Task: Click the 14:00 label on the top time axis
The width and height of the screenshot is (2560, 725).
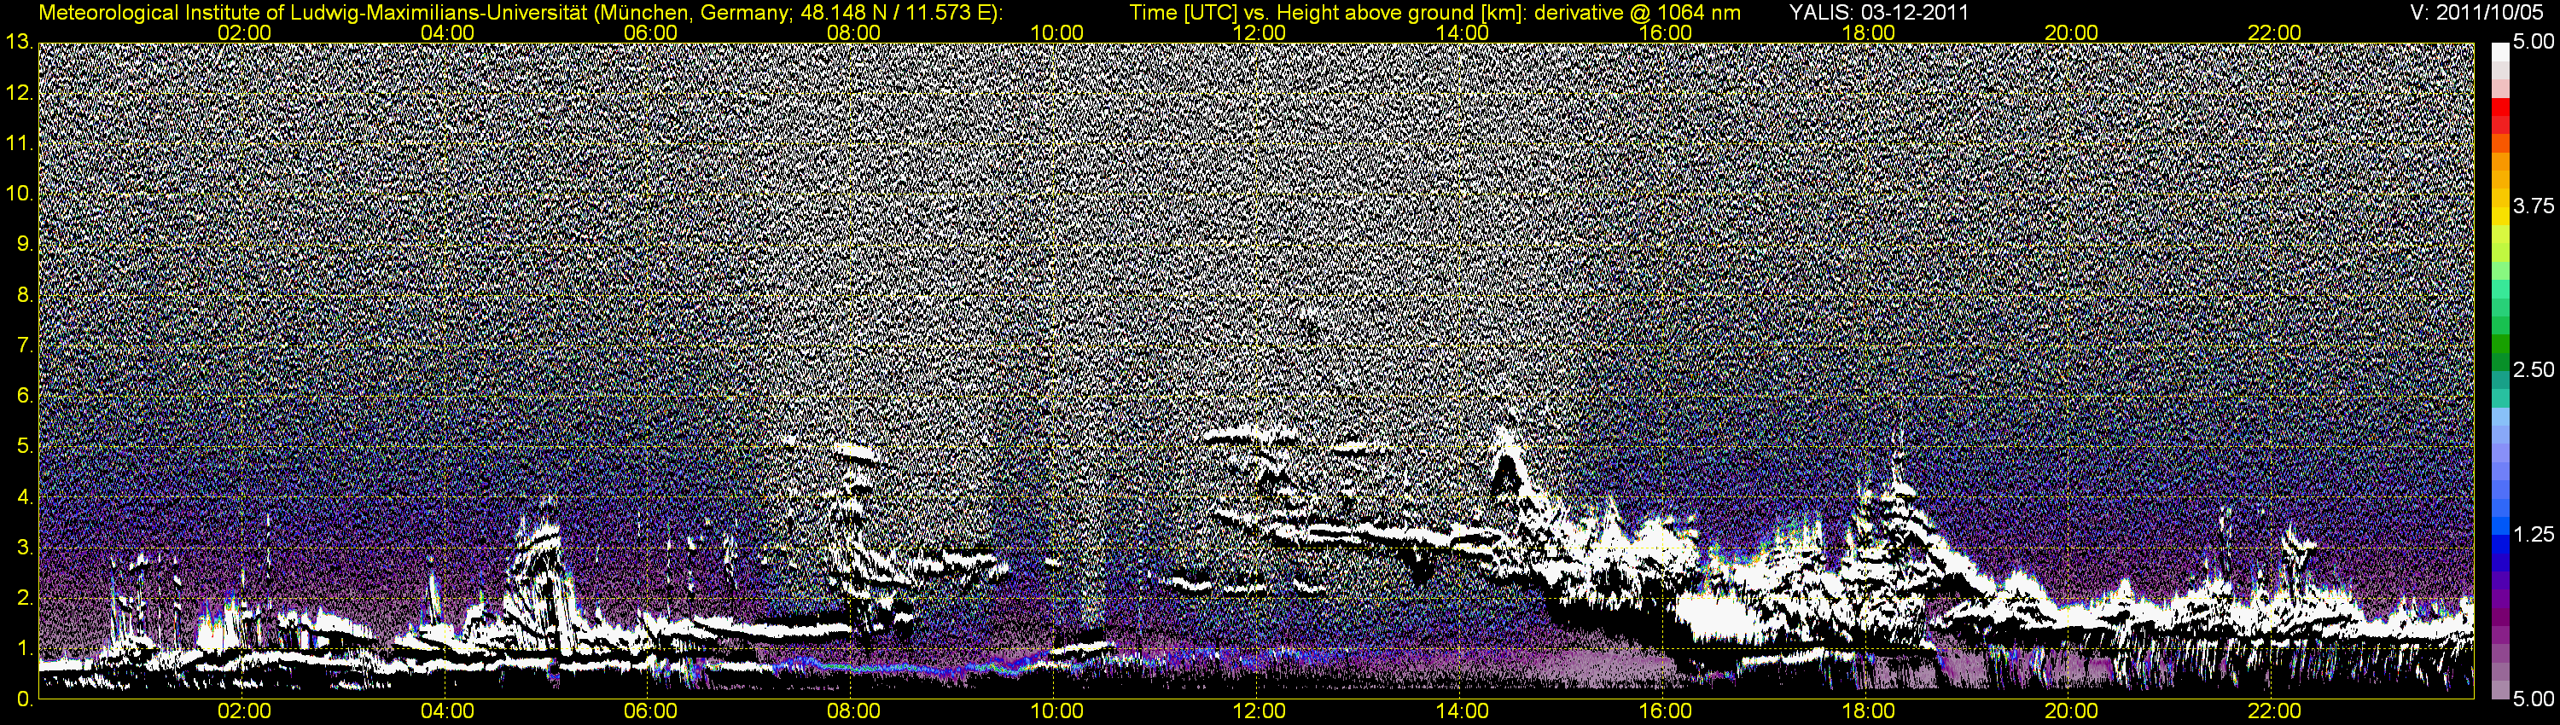Action: pyautogui.click(x=1463, y=32)
